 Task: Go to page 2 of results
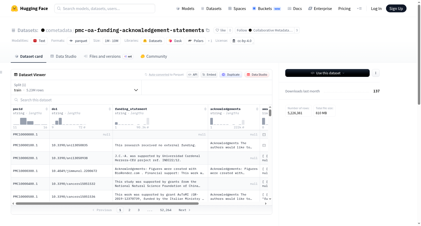click(129, 210)
